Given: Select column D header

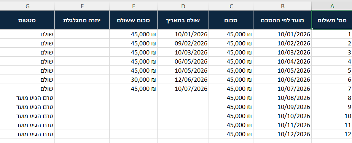Looking at the screenshot, I should click(x=183, y=6).
